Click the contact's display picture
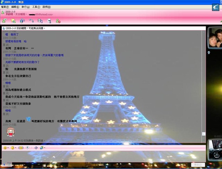 pyautogui.click(x=215, y=38)
